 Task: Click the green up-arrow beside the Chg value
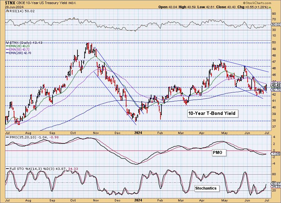tap(270, 7)
